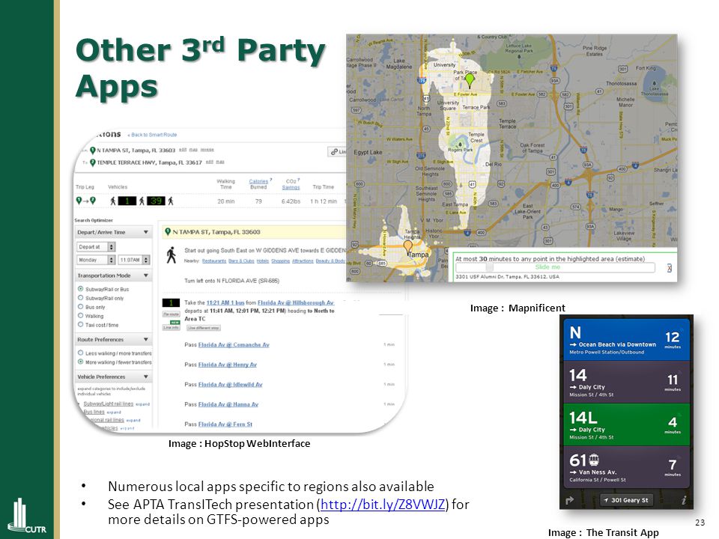Select the N Ocean Beach via Downtown route
Image resolution: width=719 pixels, height=539 pixels.
point(626,339)
